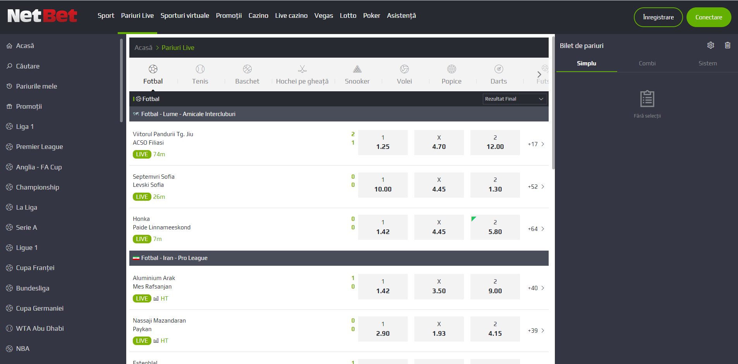Click the Championship football icon
Viewport: 738px width, 364px height.
tap(9, 187)
